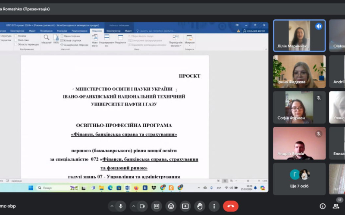Select Кілька сторінок page view
345x215 pixels.
point(71,40)
